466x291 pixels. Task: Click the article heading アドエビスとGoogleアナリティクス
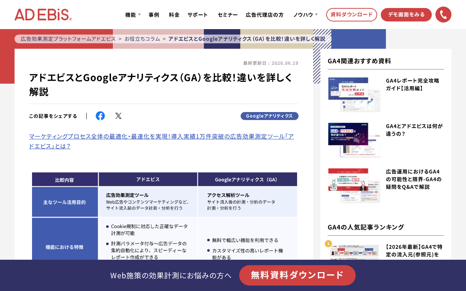pos(161,84)
